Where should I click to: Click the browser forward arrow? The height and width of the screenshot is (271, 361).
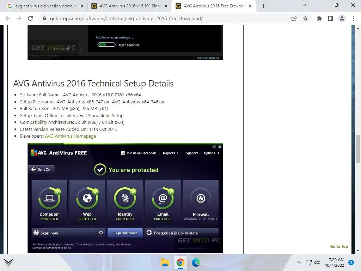(x=19, y=18)
